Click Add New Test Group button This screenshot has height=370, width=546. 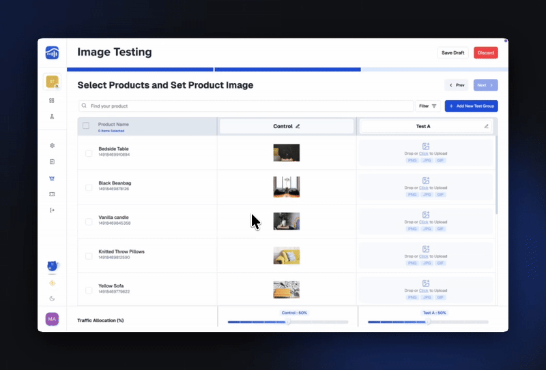pyautogui.click(x=472, y=106)
